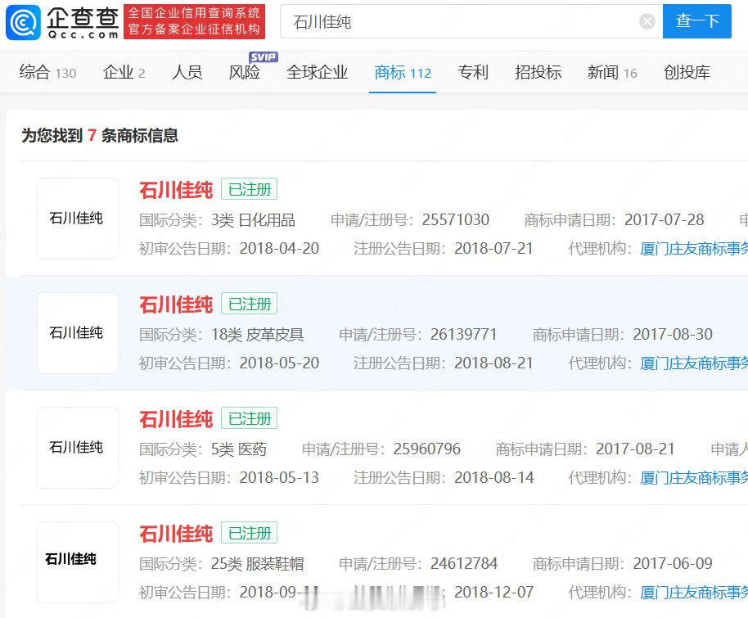The height and width of the screenshot is (618, 748).
Task: Click 已注册 badge in the 25类 服装鞋帽 entry
Action: [x=249, y=533]
